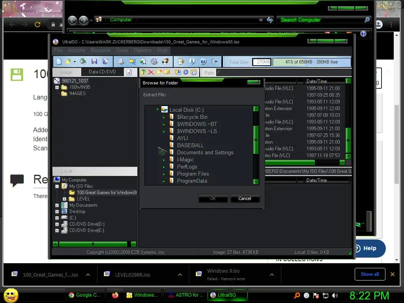Click the green Up-folder arrow icon

point(143,73)
